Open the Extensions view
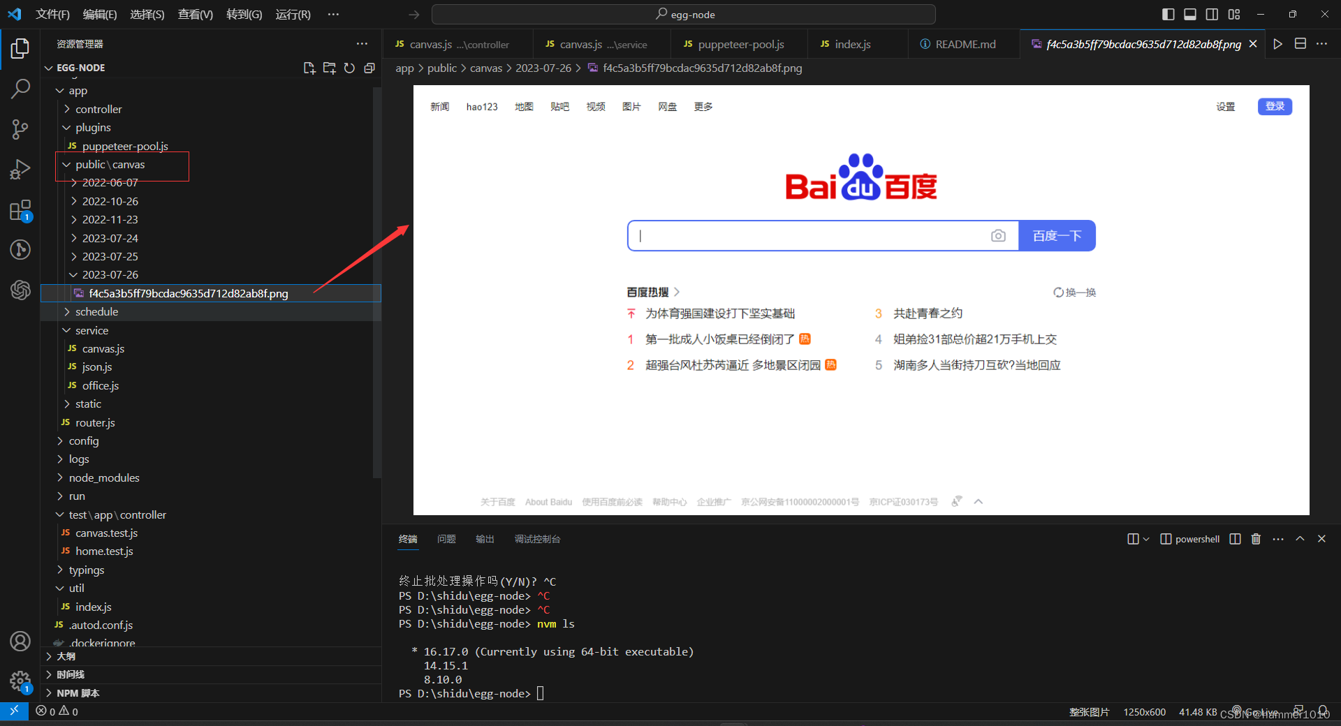 [20, 210]
